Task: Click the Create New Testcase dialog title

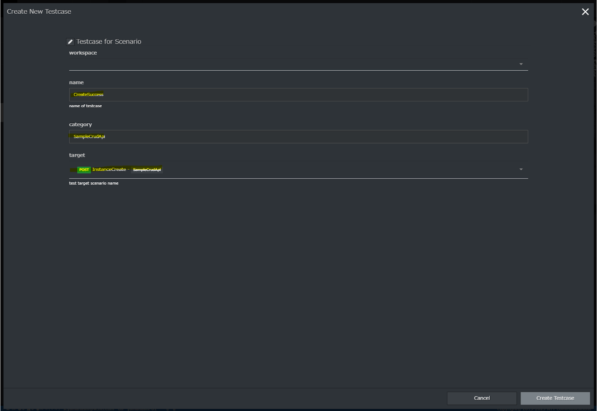Action: [x=39, y=11]
